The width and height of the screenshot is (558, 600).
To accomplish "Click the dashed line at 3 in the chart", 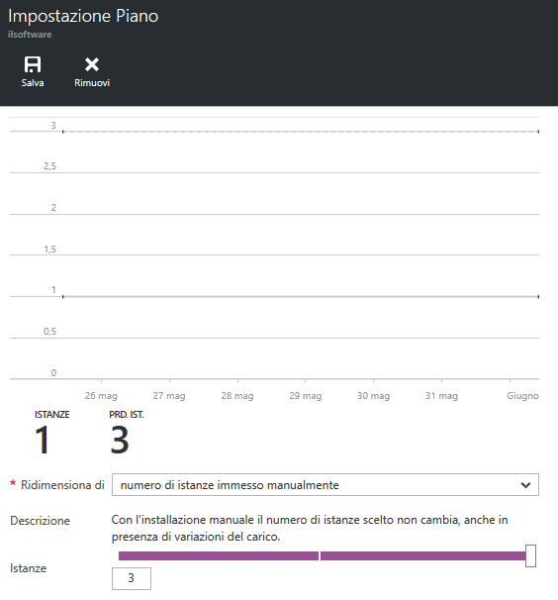I will pos(301,132).
